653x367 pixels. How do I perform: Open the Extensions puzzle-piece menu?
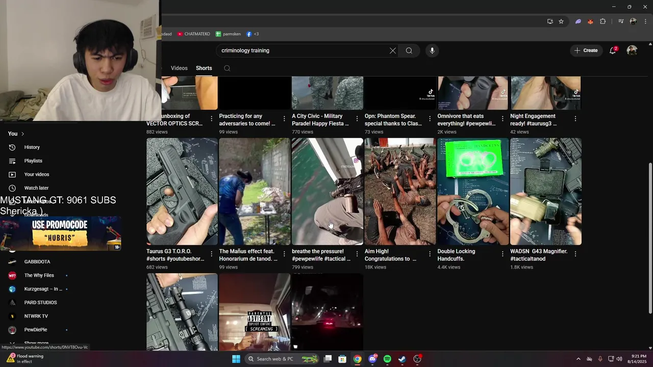point(603,21)
